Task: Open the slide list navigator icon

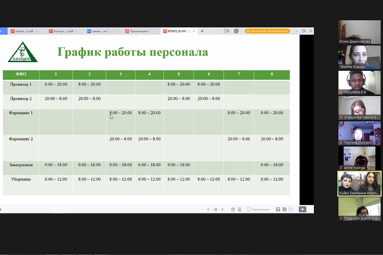Action: (215, 210)
